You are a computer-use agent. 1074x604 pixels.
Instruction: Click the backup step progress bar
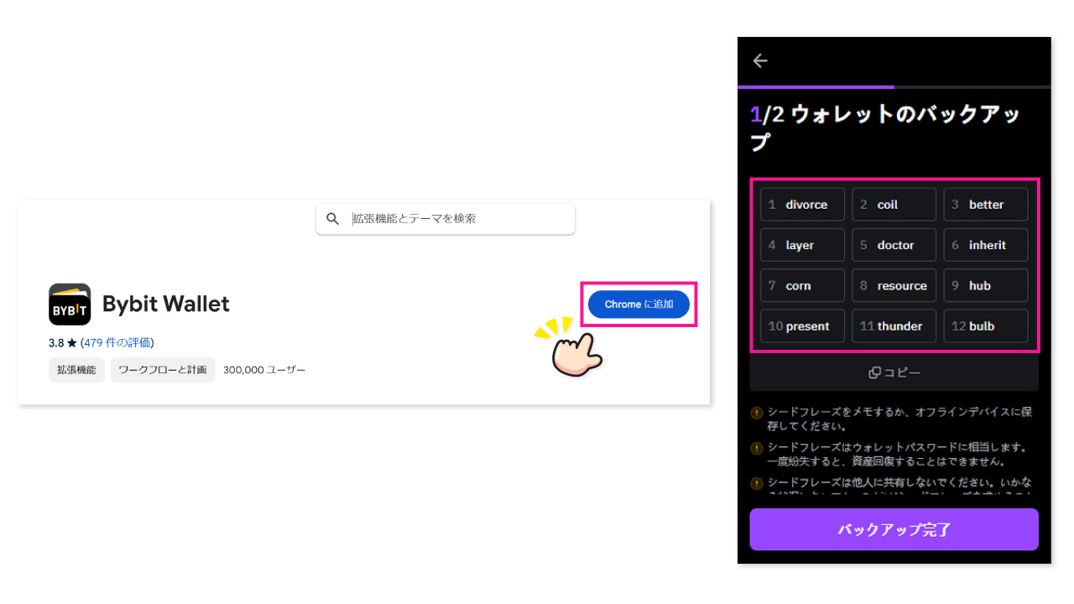tap(894, 86)
